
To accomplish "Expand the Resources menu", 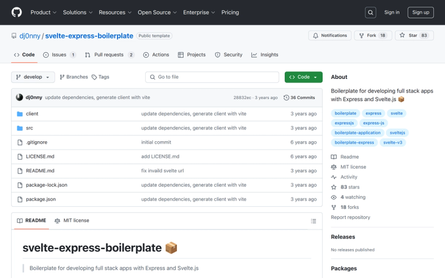I will click(x=115, y=12).
